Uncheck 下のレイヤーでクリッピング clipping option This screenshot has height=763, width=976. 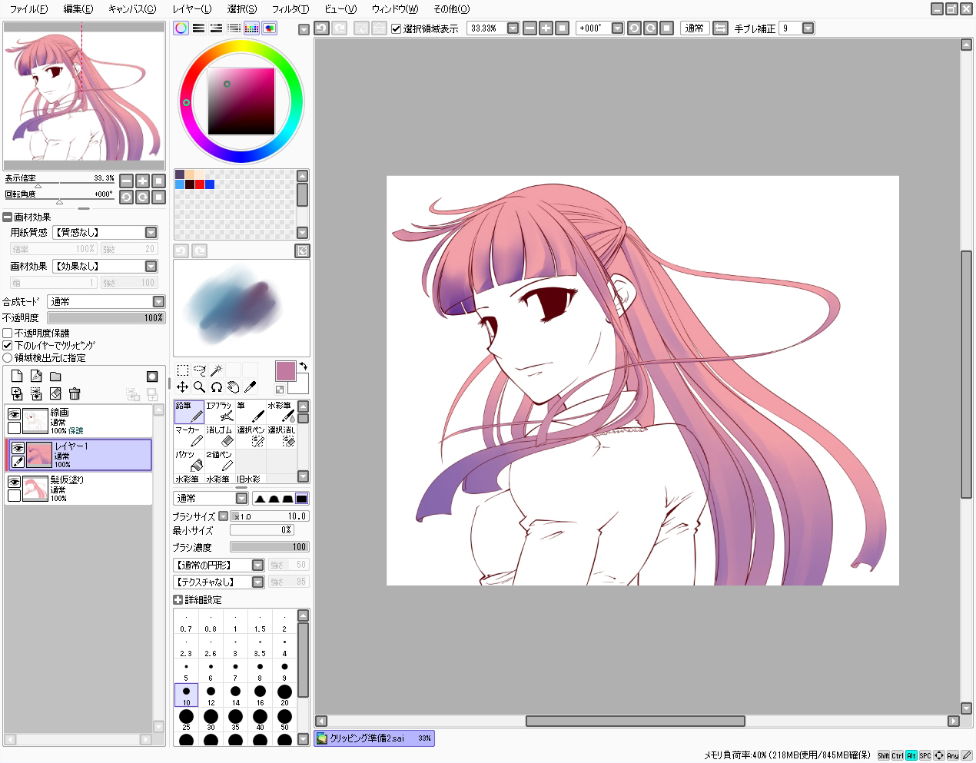coord(8,345)
